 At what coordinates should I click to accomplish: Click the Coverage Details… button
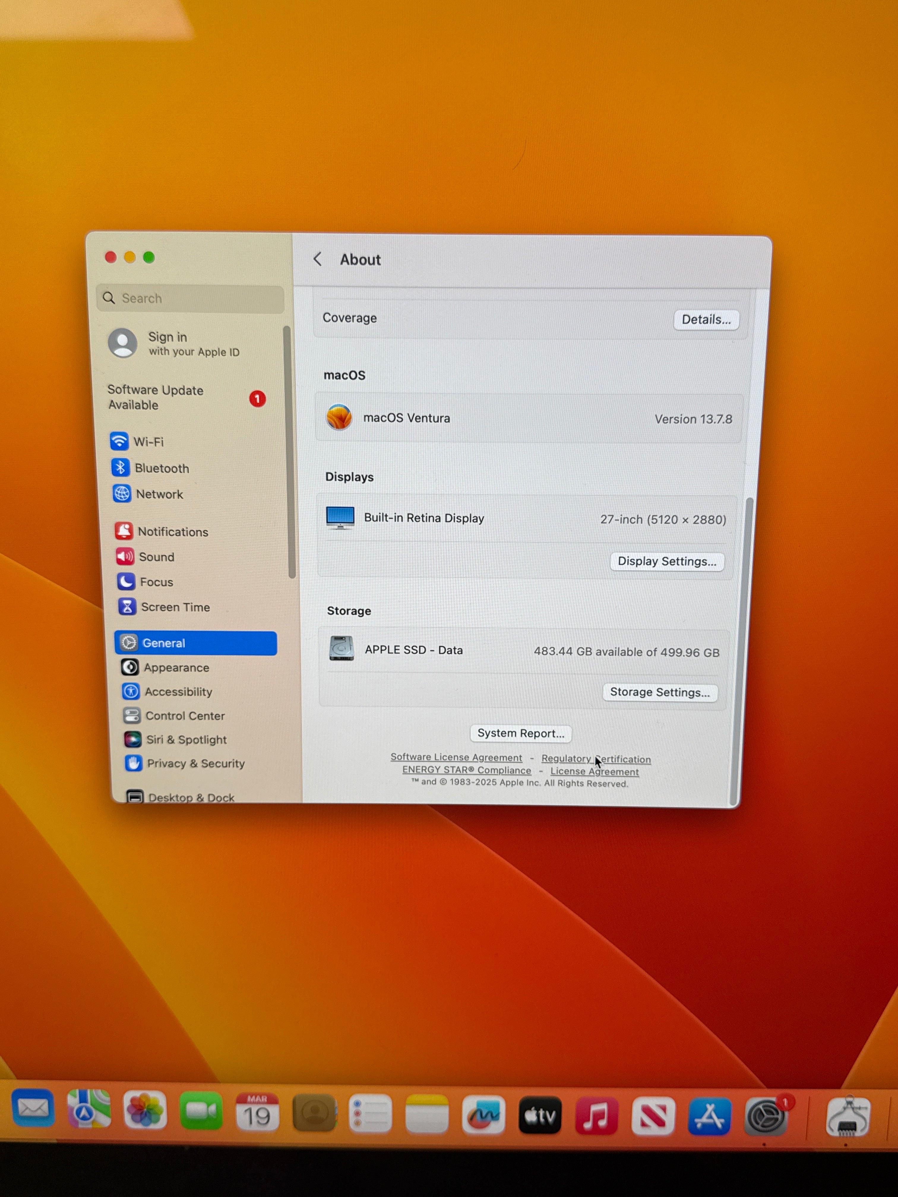point(706,319)
